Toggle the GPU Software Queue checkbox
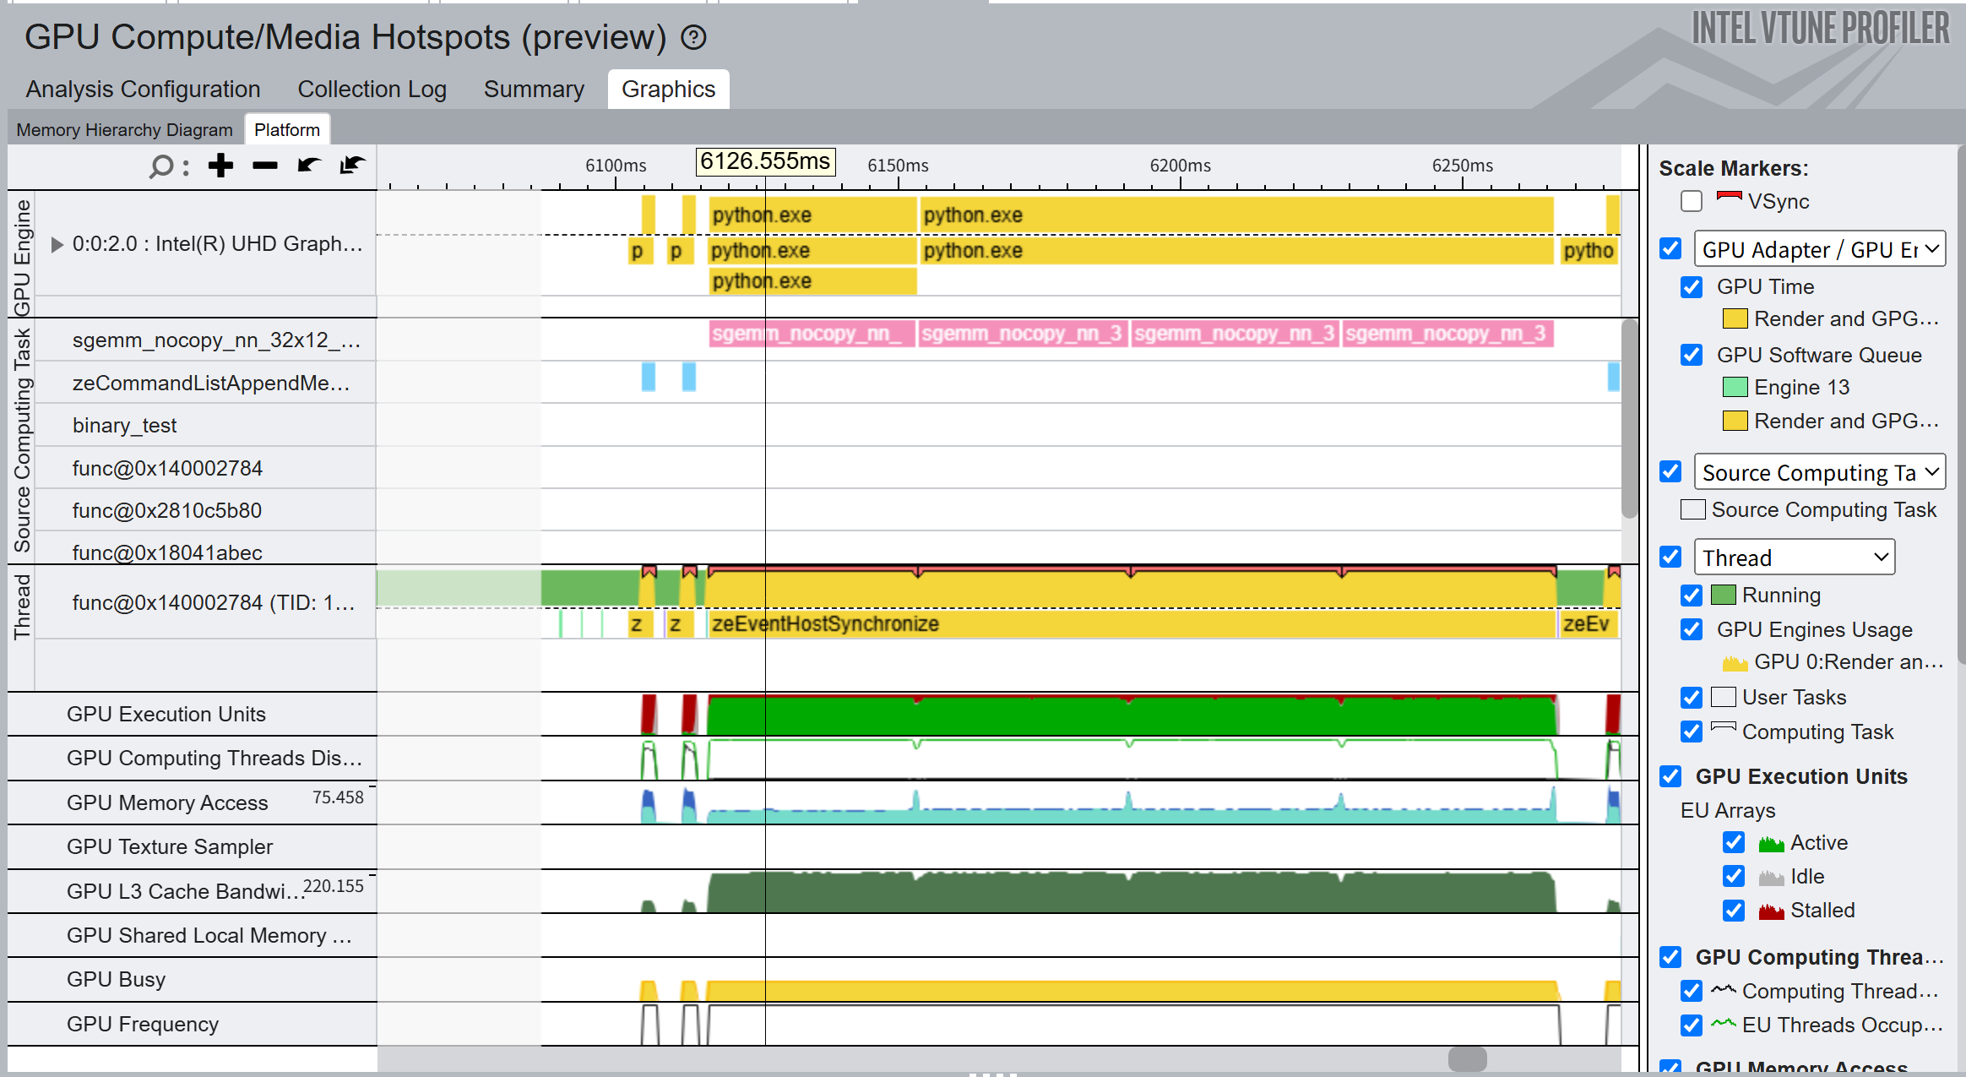This screenshot has width=1966, height=1077. (x=1692, y=355)
